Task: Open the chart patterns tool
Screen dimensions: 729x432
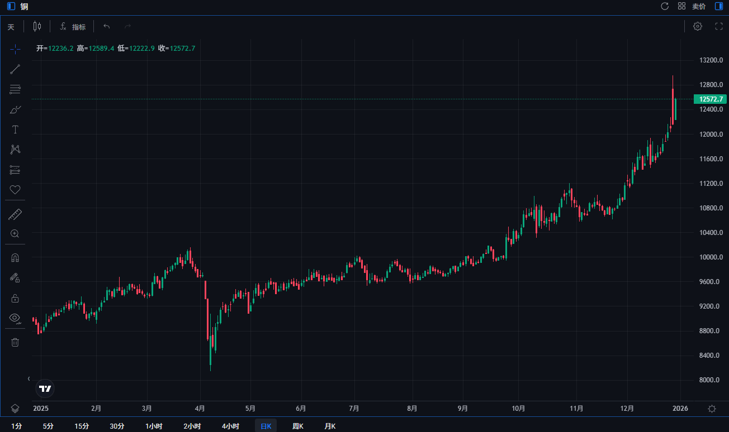Action: (15, 150)
